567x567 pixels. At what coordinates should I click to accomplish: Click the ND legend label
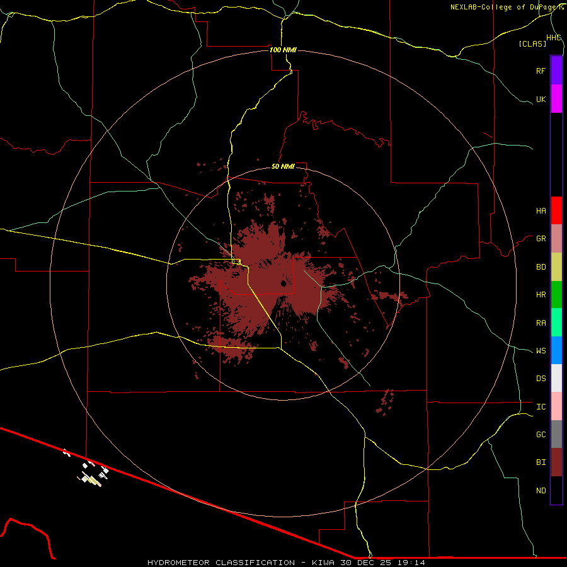[x=541, y=491]
